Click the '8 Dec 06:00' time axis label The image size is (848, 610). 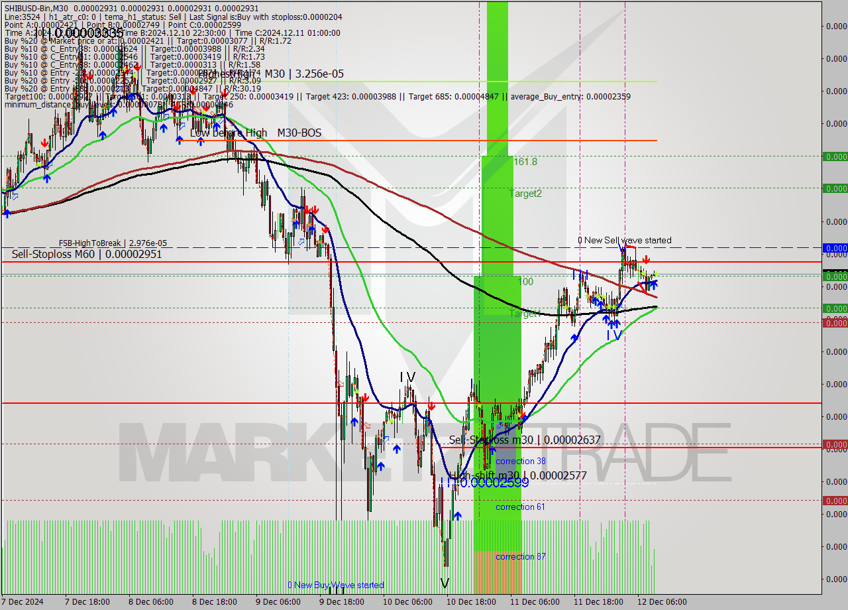[150, 602]
